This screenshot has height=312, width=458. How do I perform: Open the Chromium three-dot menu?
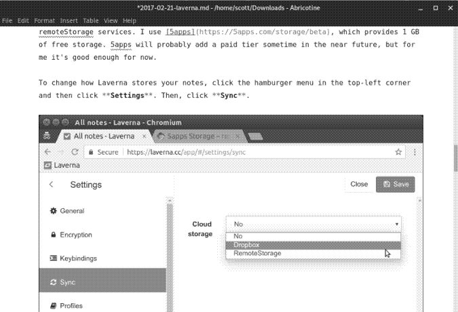tap(415, 152)
